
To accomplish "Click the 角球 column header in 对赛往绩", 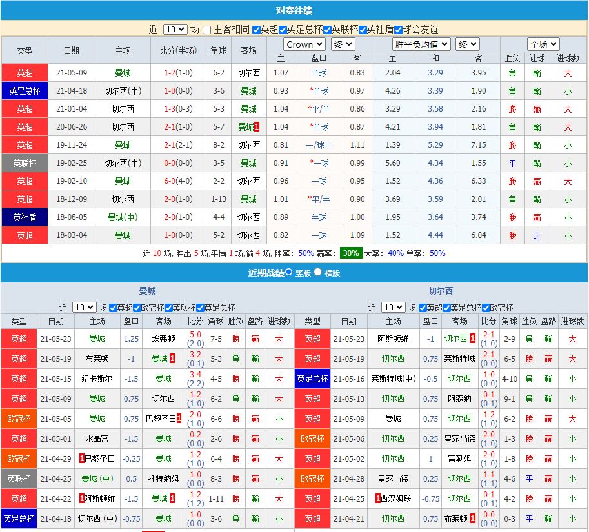I will pos(218,50).
